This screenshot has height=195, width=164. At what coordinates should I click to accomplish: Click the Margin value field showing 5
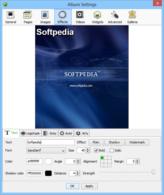click(x=131, y=161)
